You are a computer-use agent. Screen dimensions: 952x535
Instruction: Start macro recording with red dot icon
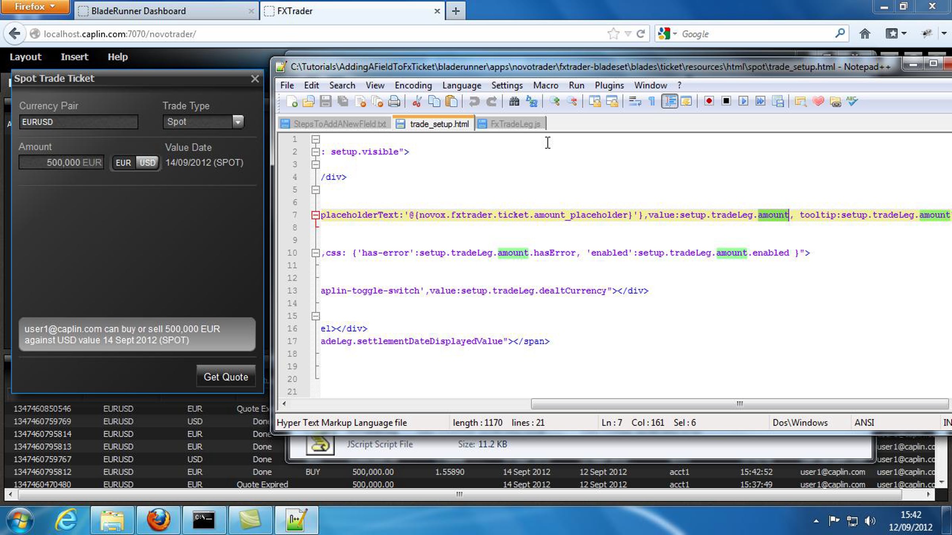coord(709,101)
